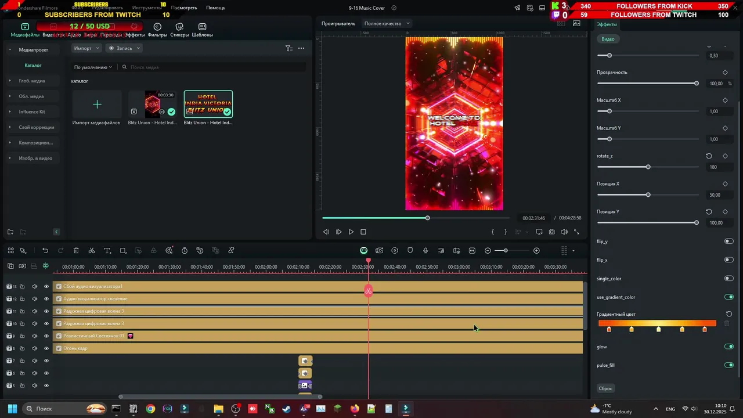
Task: Open the Speed stopwatch tool
Action: pyautogui.click(x=185, y=251)
